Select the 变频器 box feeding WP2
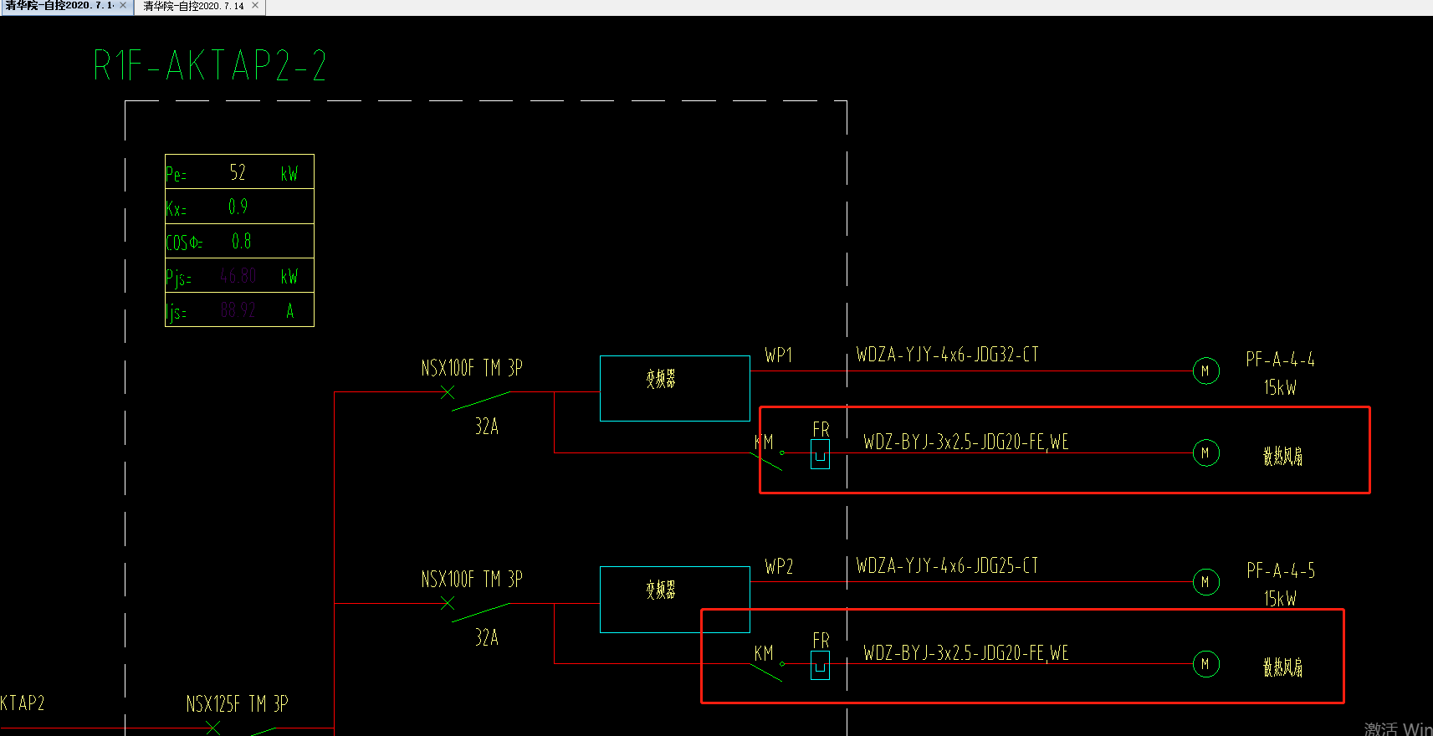This screenshot has width=1433, height=736. (x=675, y=600)
